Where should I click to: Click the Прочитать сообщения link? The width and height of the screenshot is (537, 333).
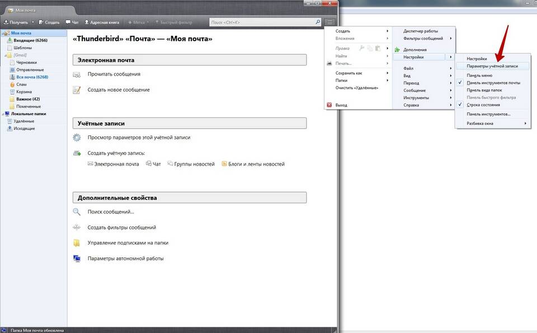114,74
